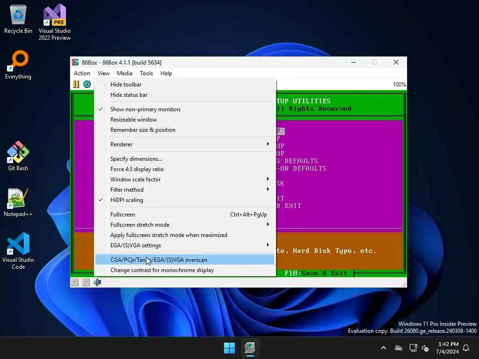Click the 86Box taskbar icon
The height and width of the screenshot is (359, 479).
(250, 348)
